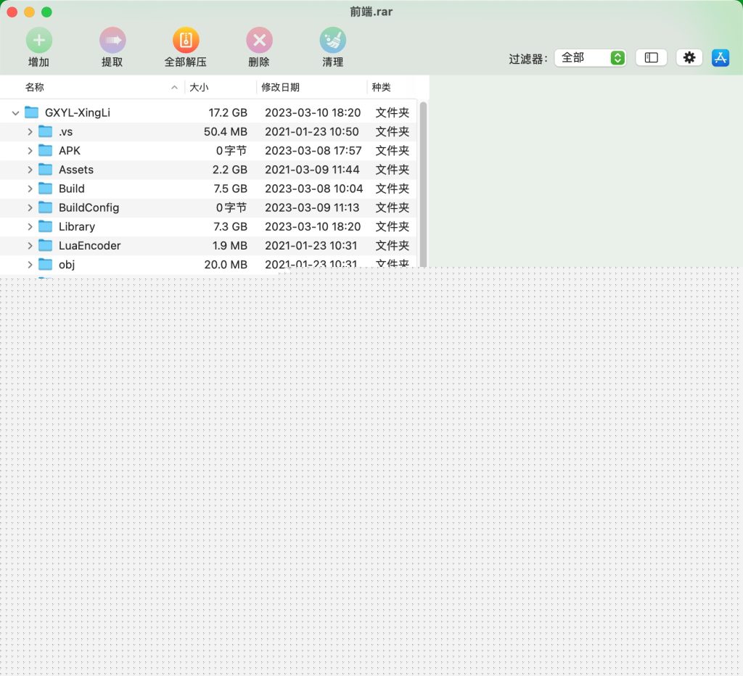
Task: Click the Extract (提取) toolbar icon
Action: [x=112, y=41]
